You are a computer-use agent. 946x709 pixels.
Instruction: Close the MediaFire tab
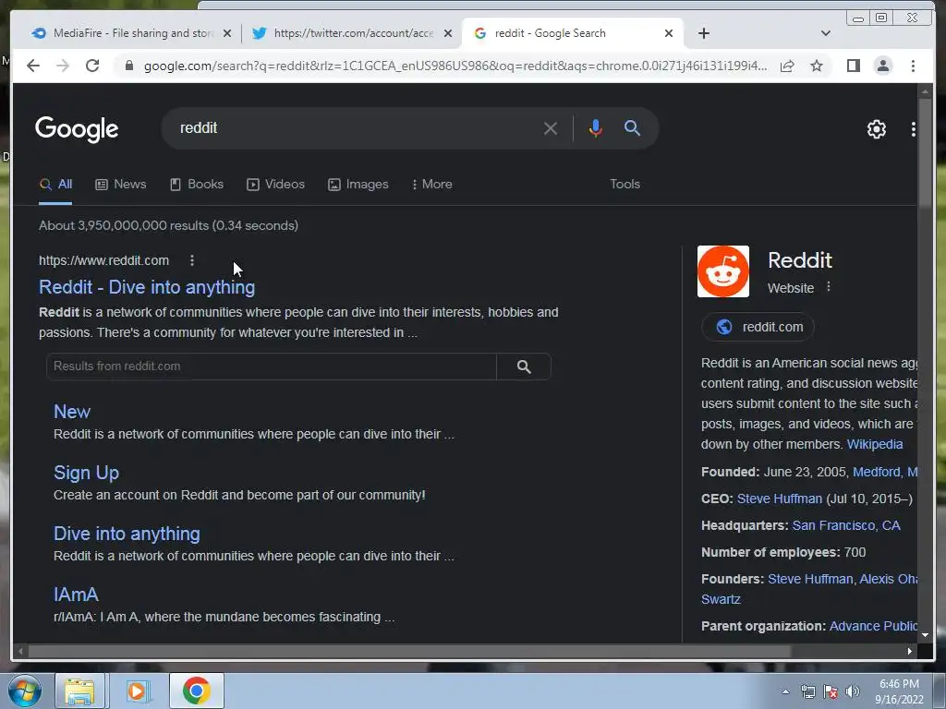click(x=227, y=34)
